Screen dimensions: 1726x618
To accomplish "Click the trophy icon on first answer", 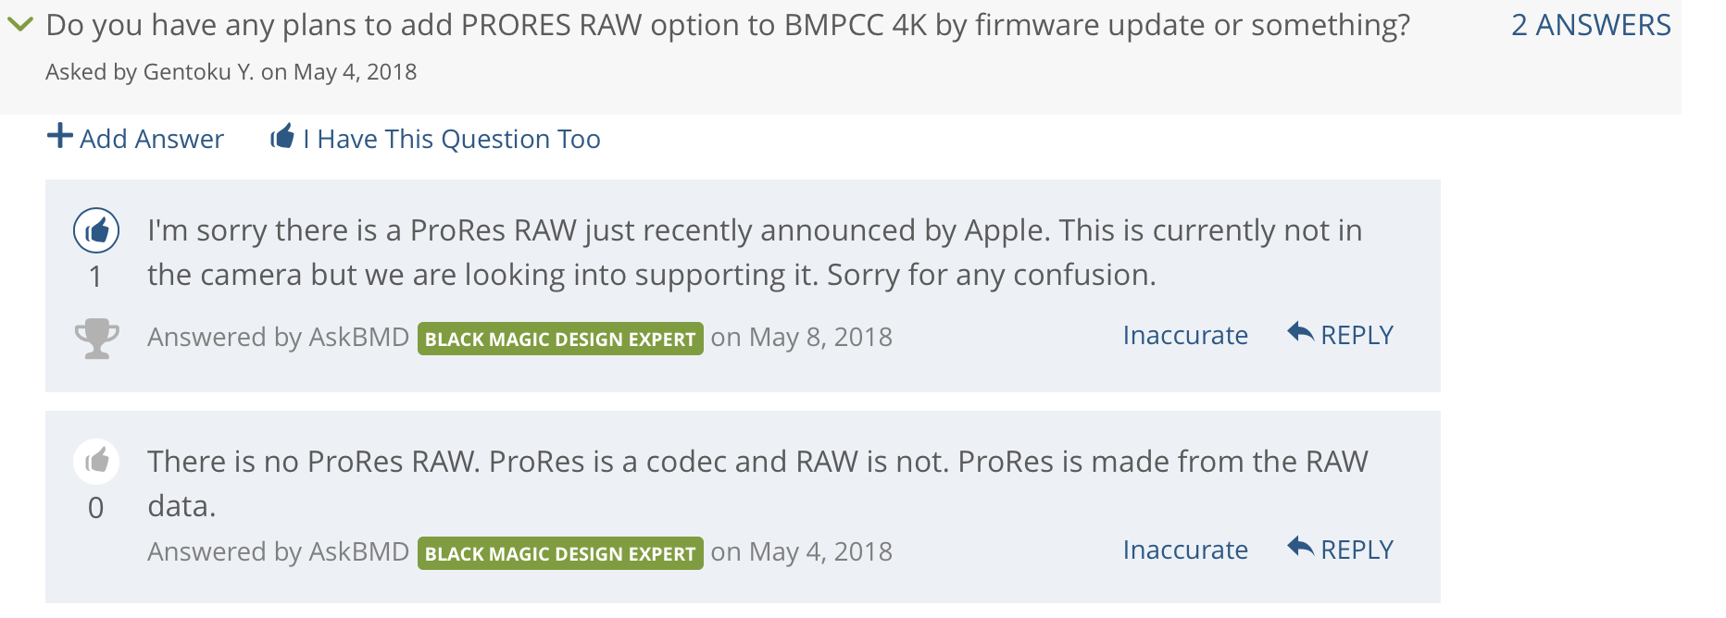I will click(x=97, y=339).
